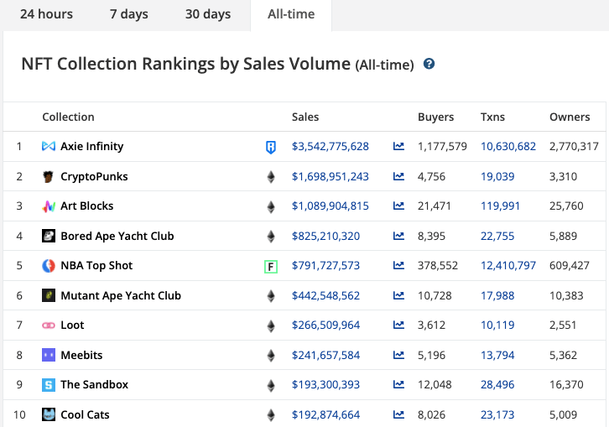
Task: Open the CryptoPunks collection link
Action: point(94,176)
